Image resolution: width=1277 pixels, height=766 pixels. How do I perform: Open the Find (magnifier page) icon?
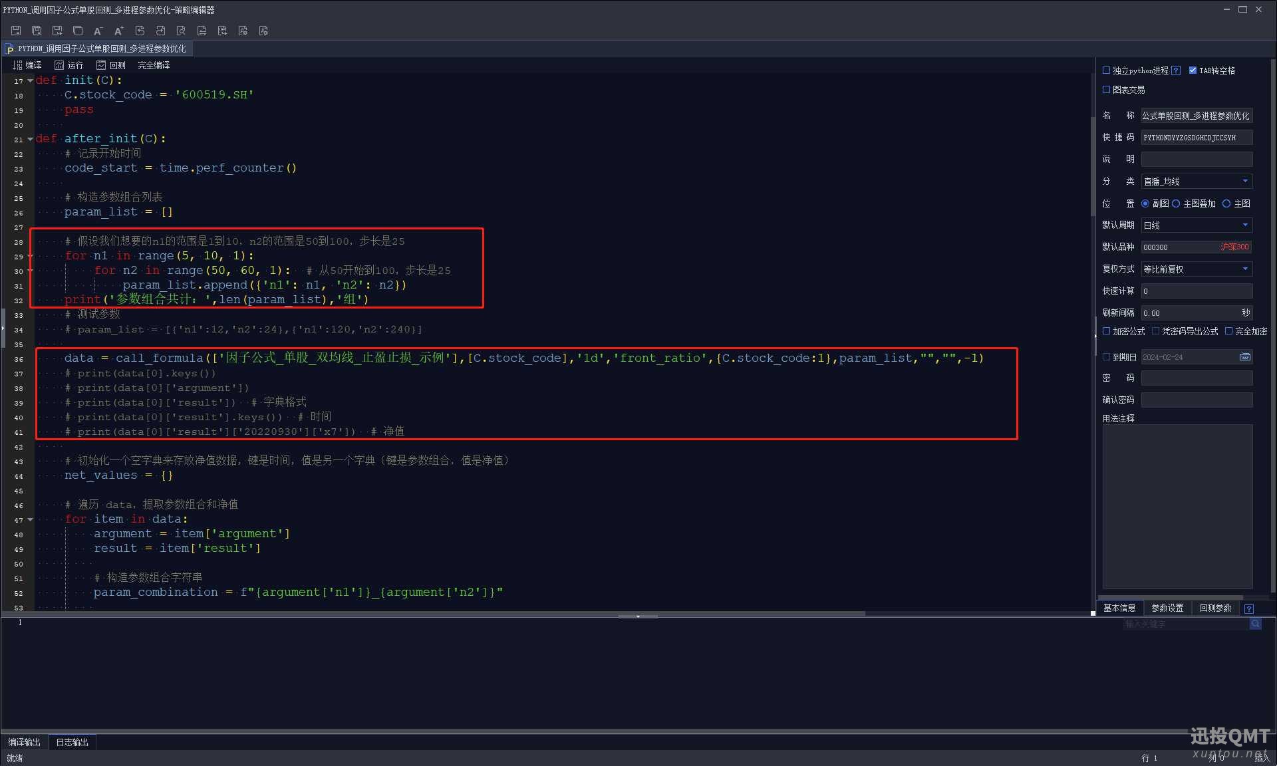coord(181,31)
